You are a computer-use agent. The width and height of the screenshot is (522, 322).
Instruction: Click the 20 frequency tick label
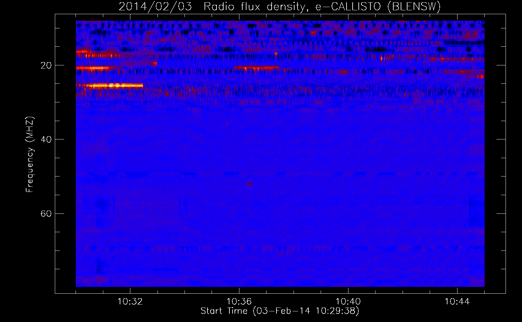point(46,65)
